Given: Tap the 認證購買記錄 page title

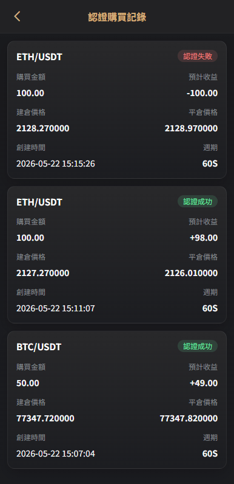Looking at the screenshot, I should pyautogui.click(x=117, y=17).
